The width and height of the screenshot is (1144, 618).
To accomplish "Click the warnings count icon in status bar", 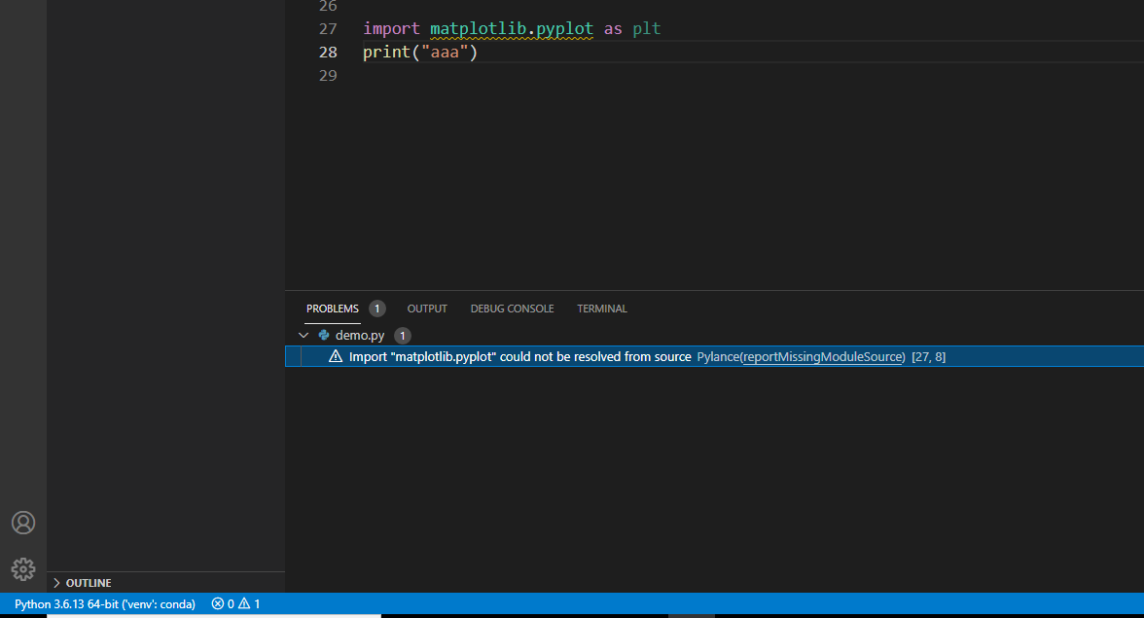I will click(x=244, y=604).
